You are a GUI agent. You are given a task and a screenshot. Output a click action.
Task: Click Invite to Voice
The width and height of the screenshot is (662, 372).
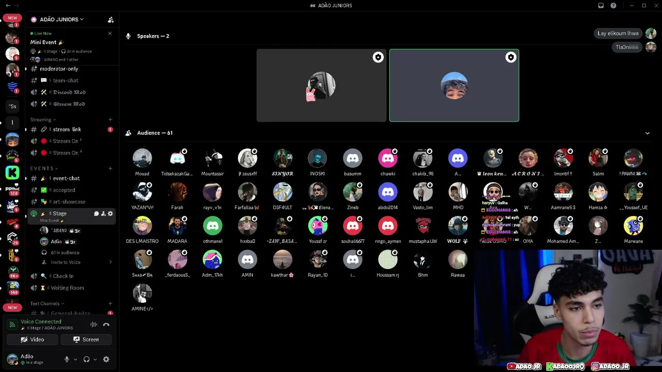(x=66, y=262)
